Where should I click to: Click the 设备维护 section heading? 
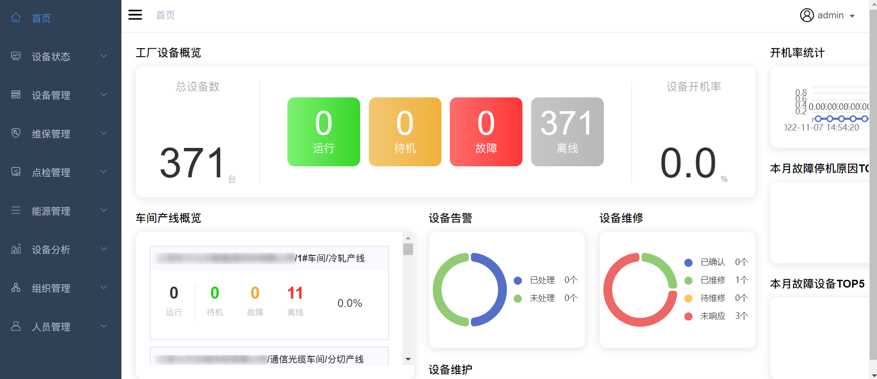point(450,370)
